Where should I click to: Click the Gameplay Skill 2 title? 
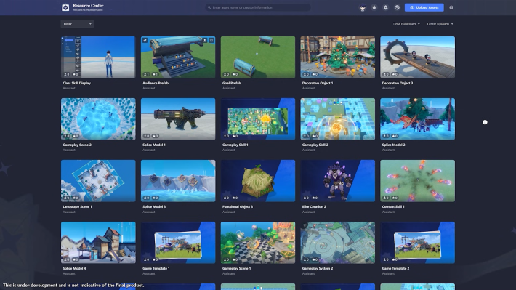(315, 145)
